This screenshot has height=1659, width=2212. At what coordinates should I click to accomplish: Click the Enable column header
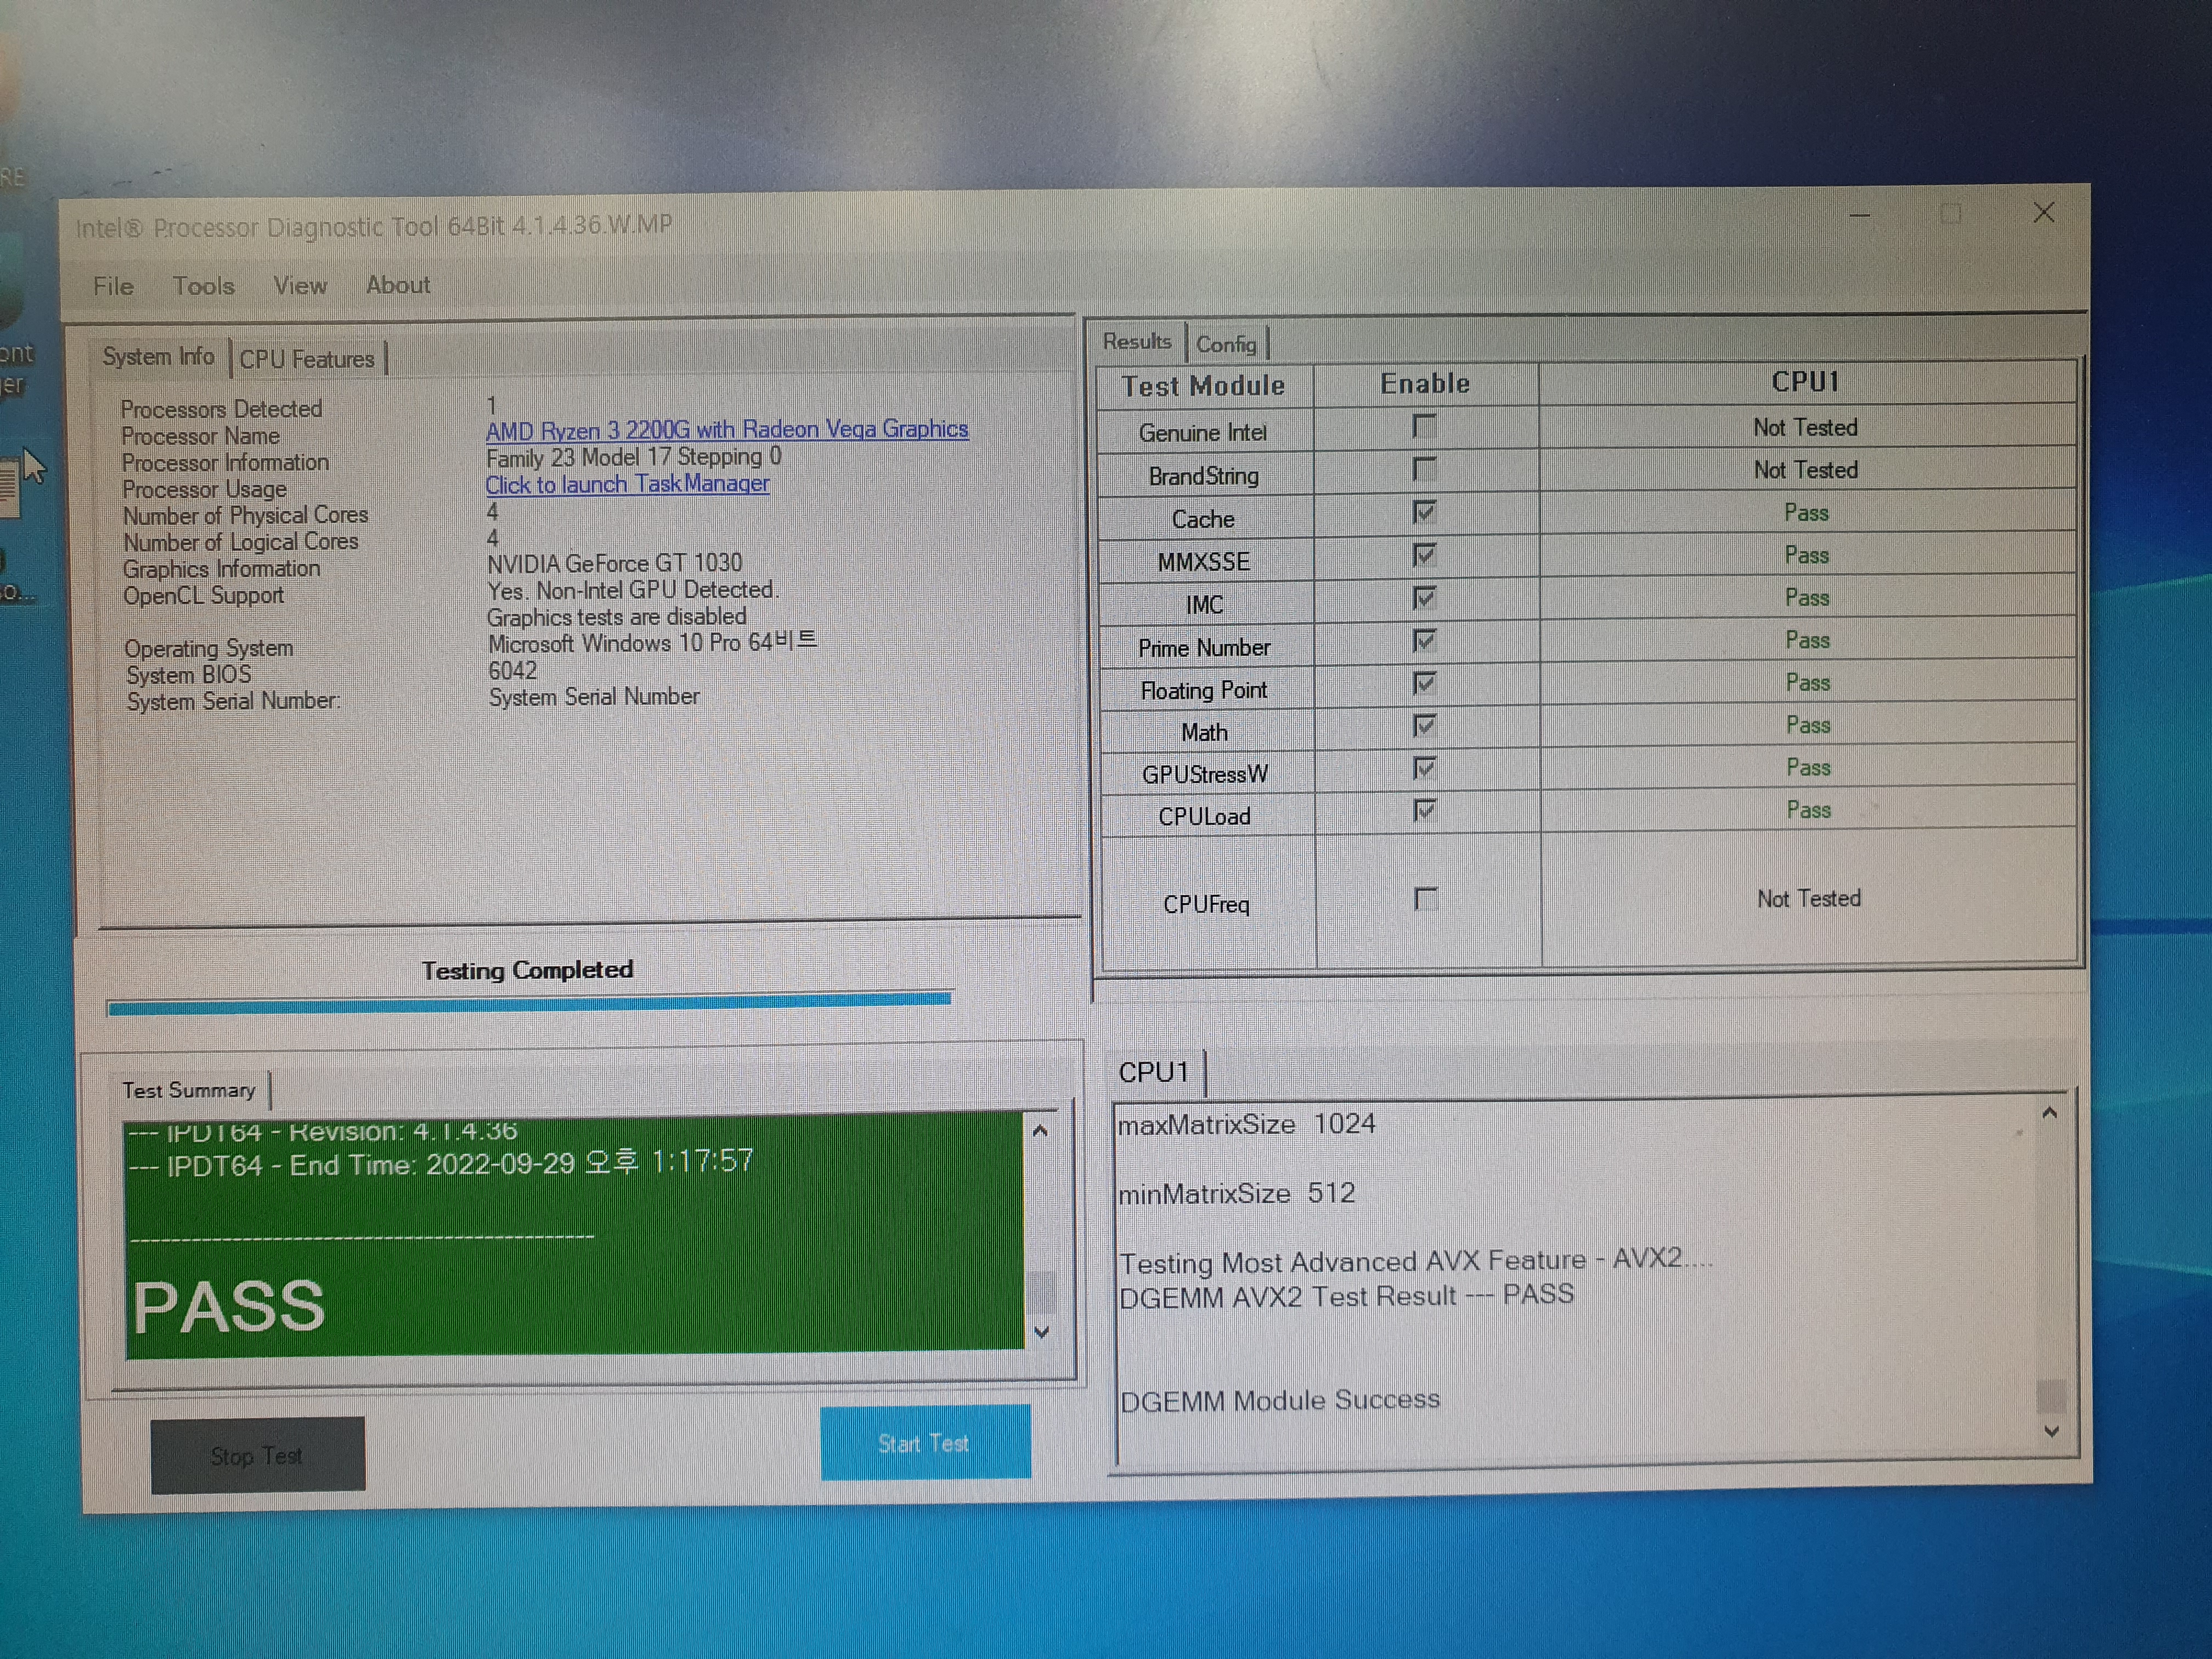(x=1425, y=384)
